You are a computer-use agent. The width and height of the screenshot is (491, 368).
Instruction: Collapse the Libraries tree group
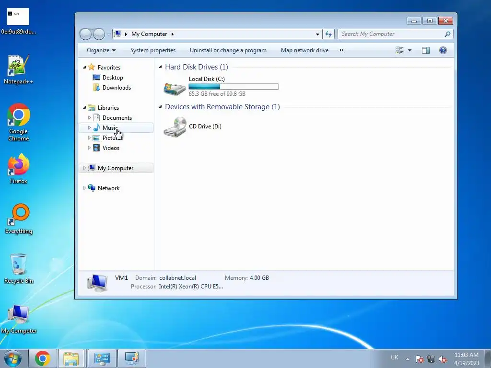(x=84, y=108)
